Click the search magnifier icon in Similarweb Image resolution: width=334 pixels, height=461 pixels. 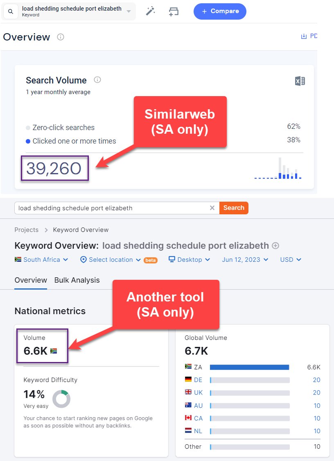[11, 11]
